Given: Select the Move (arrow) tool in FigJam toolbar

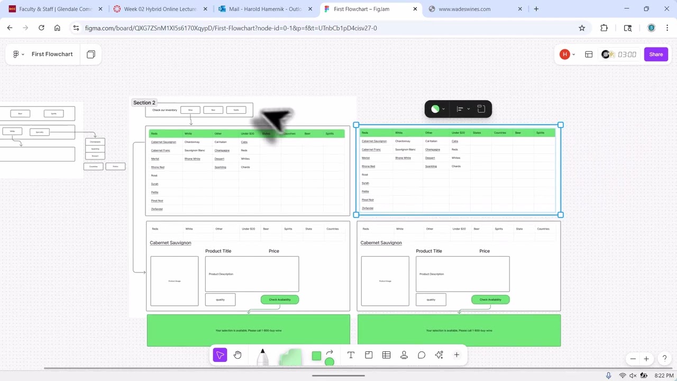Looking at the screenshot, I should (220, 355).
